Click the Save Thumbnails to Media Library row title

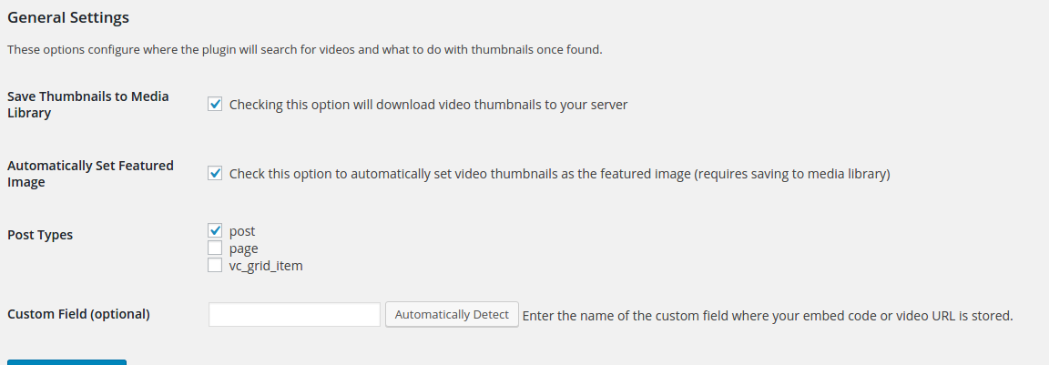click(88, 105)
